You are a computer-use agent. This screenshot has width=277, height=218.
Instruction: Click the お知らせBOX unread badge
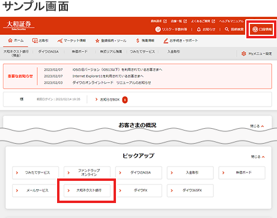click(125, 99)
